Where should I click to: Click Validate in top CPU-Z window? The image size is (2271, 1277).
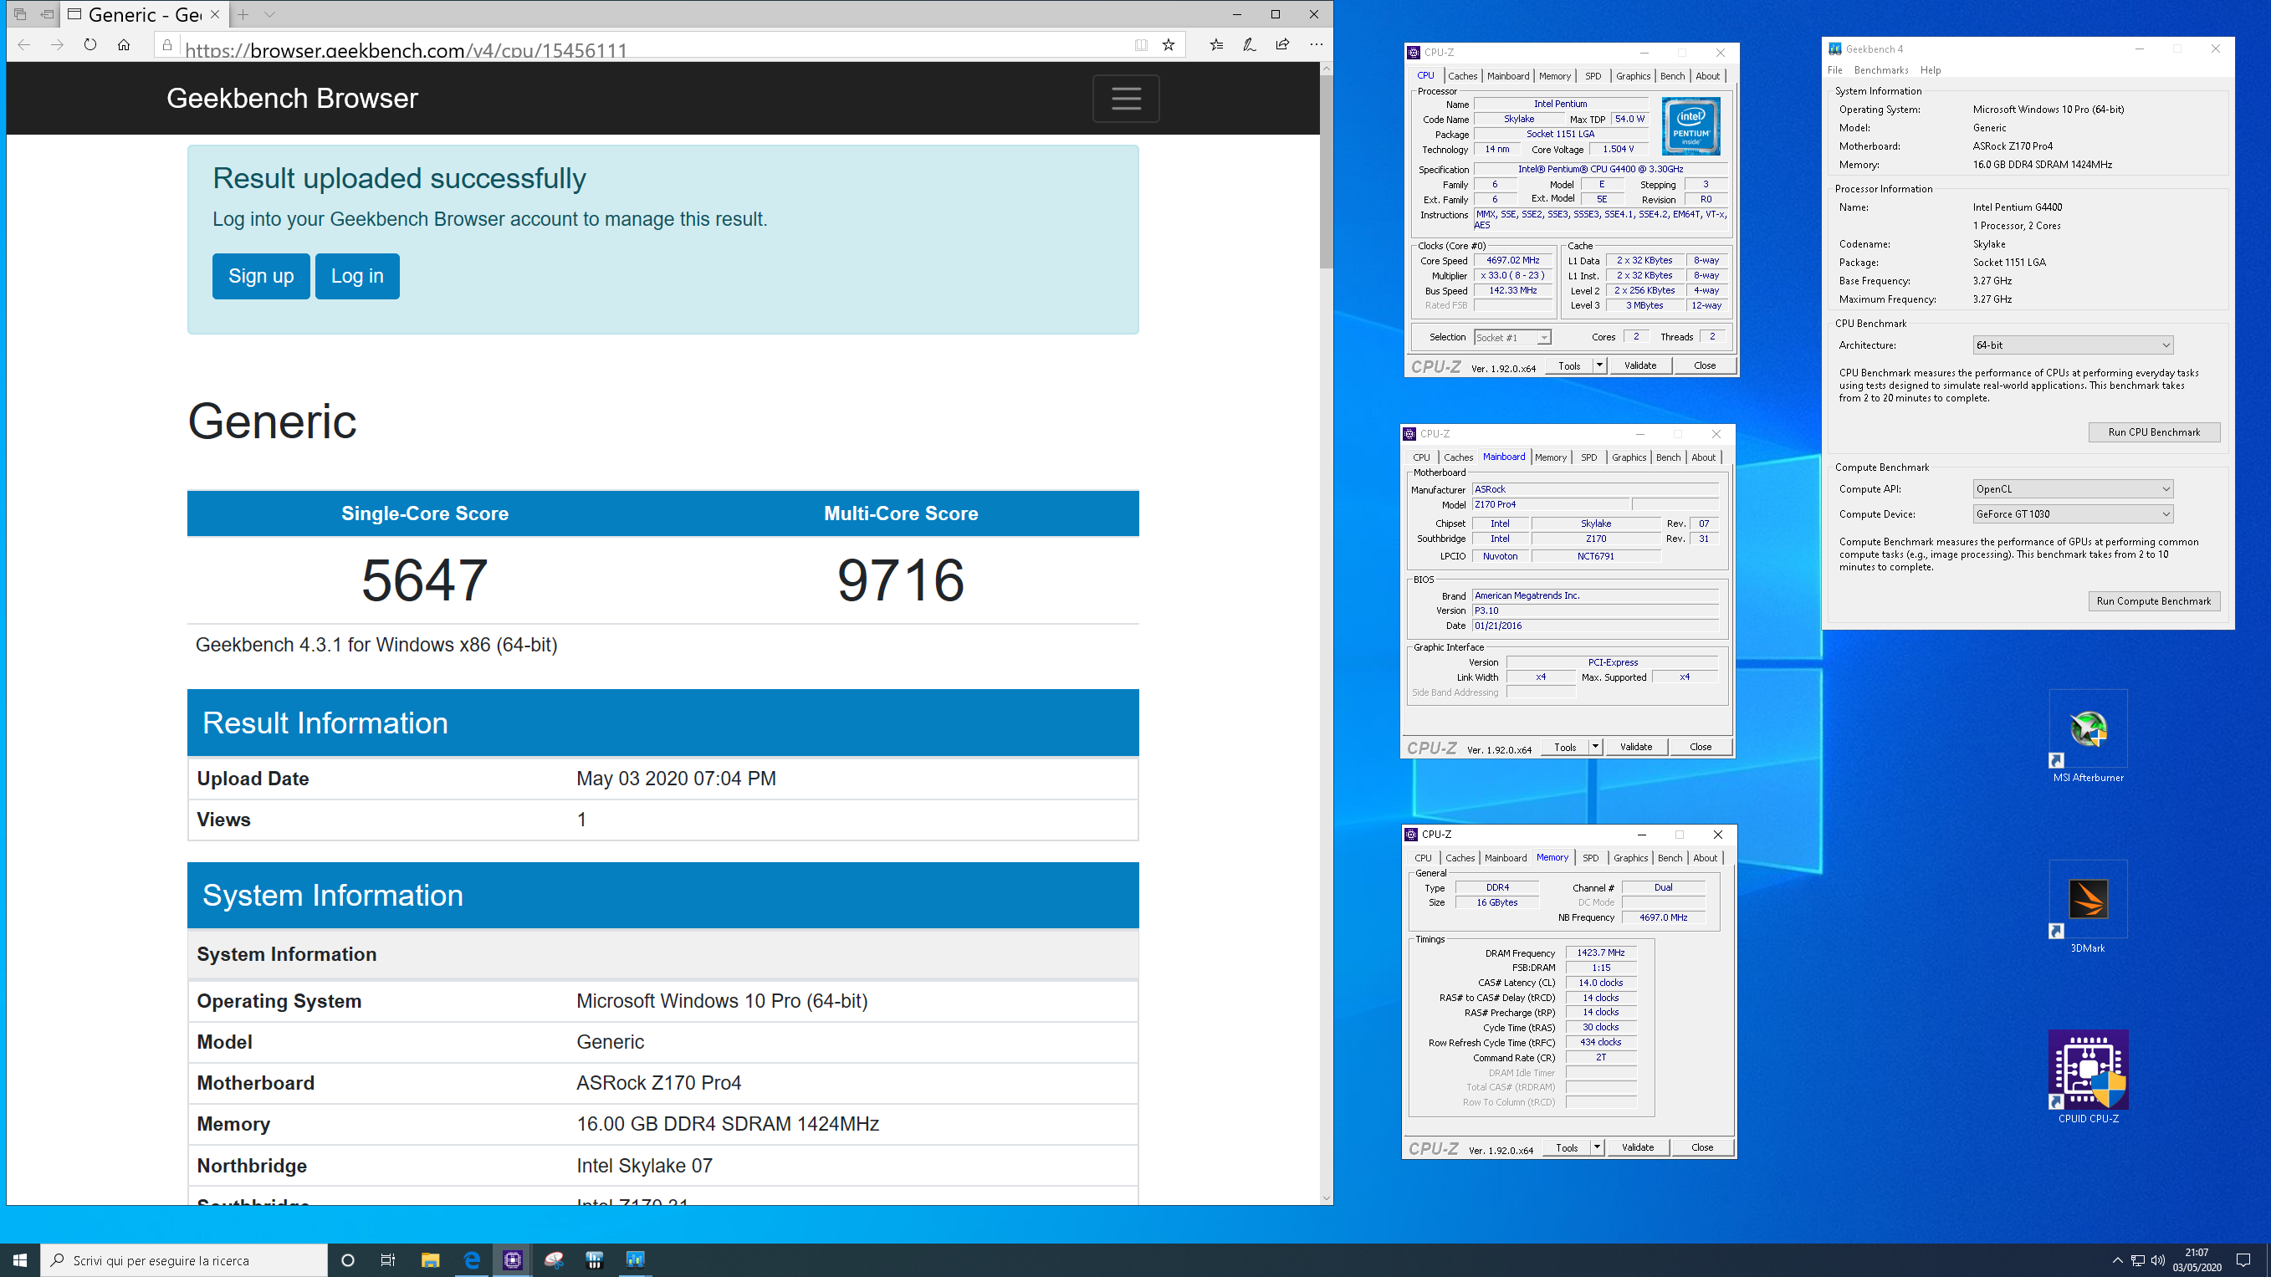(1639, 365)
